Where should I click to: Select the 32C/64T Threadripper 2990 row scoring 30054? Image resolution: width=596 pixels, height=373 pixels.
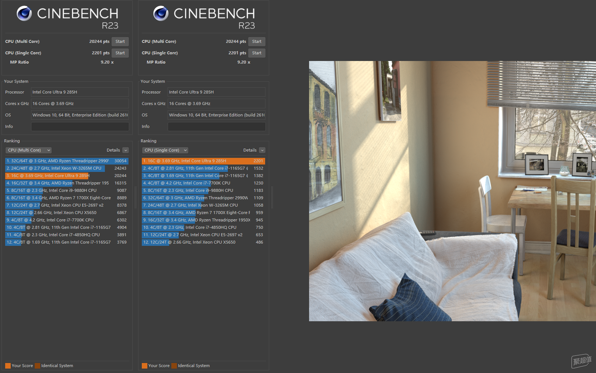(67, 161)
